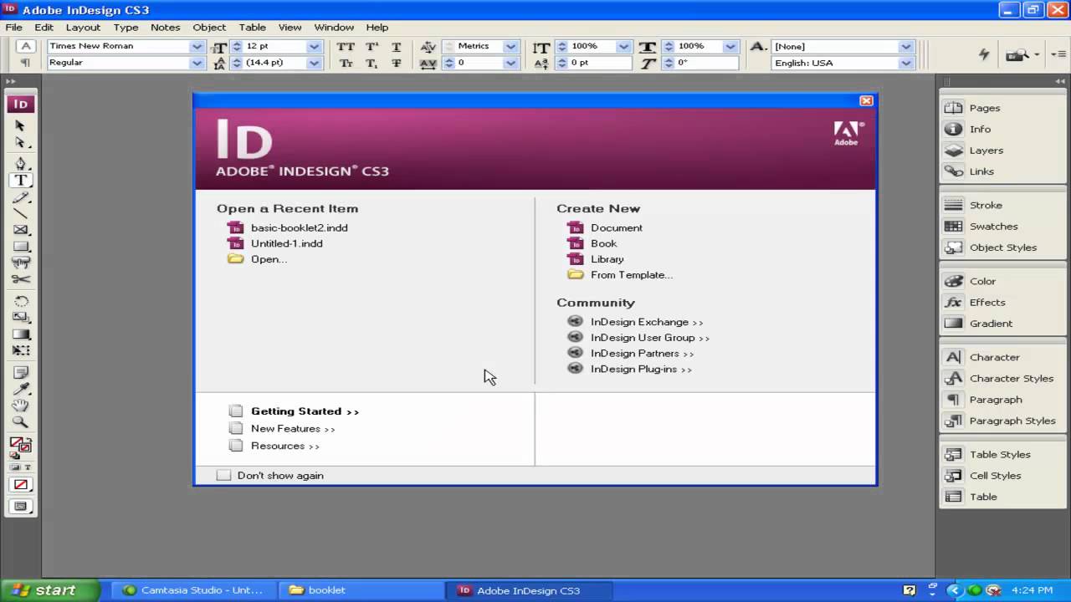This screenshot has height=602, width=1071.
Task: Apply Strikethrough formatting
Action: 397,64
